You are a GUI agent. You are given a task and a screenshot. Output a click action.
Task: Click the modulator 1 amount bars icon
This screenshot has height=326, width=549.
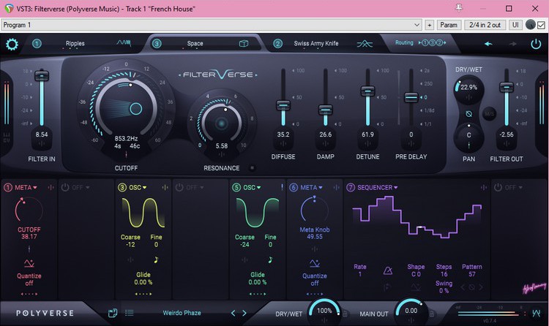51,187
